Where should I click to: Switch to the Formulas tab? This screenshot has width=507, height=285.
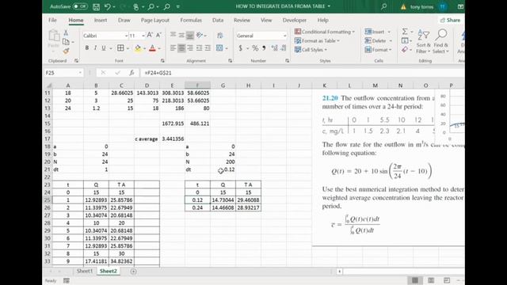pos(191,20)
